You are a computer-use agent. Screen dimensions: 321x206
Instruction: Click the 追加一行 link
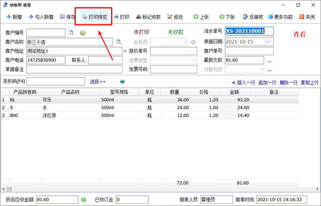point(267,82)
